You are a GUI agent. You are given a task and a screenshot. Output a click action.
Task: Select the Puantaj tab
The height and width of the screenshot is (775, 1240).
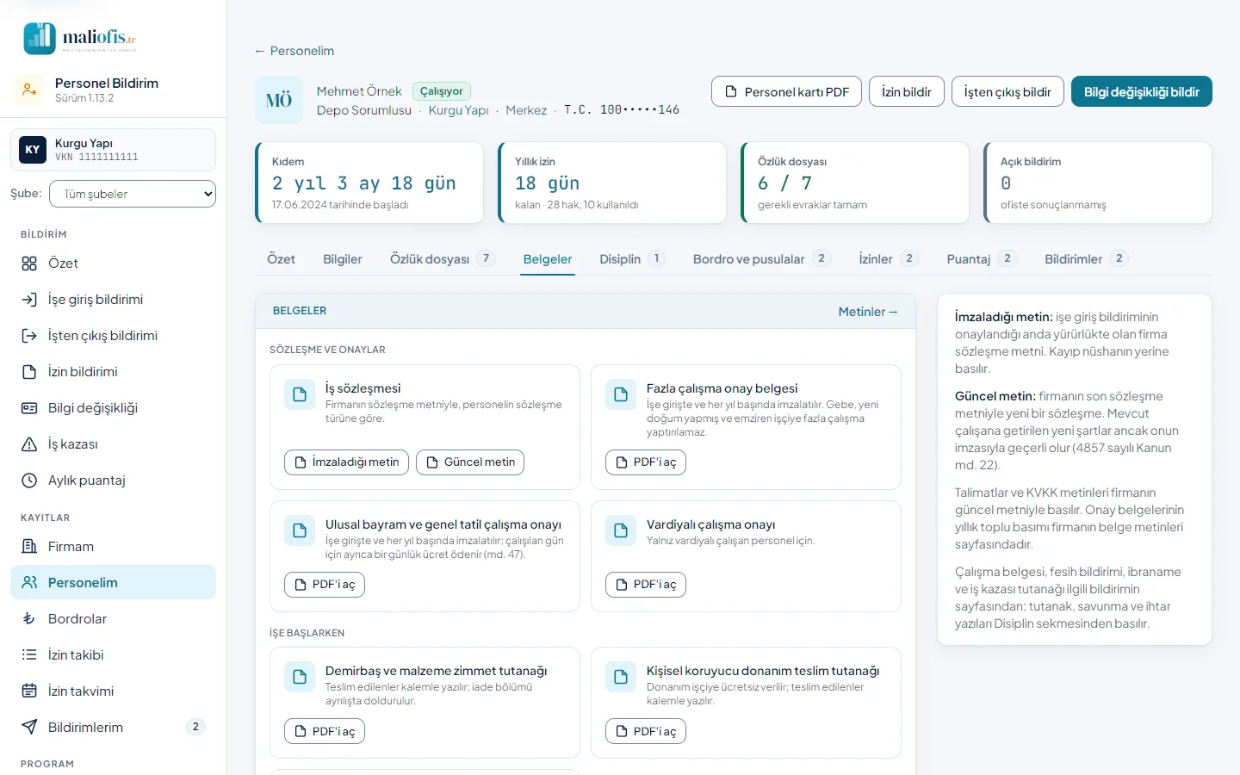pyautogui.click(x=982, y=259)
